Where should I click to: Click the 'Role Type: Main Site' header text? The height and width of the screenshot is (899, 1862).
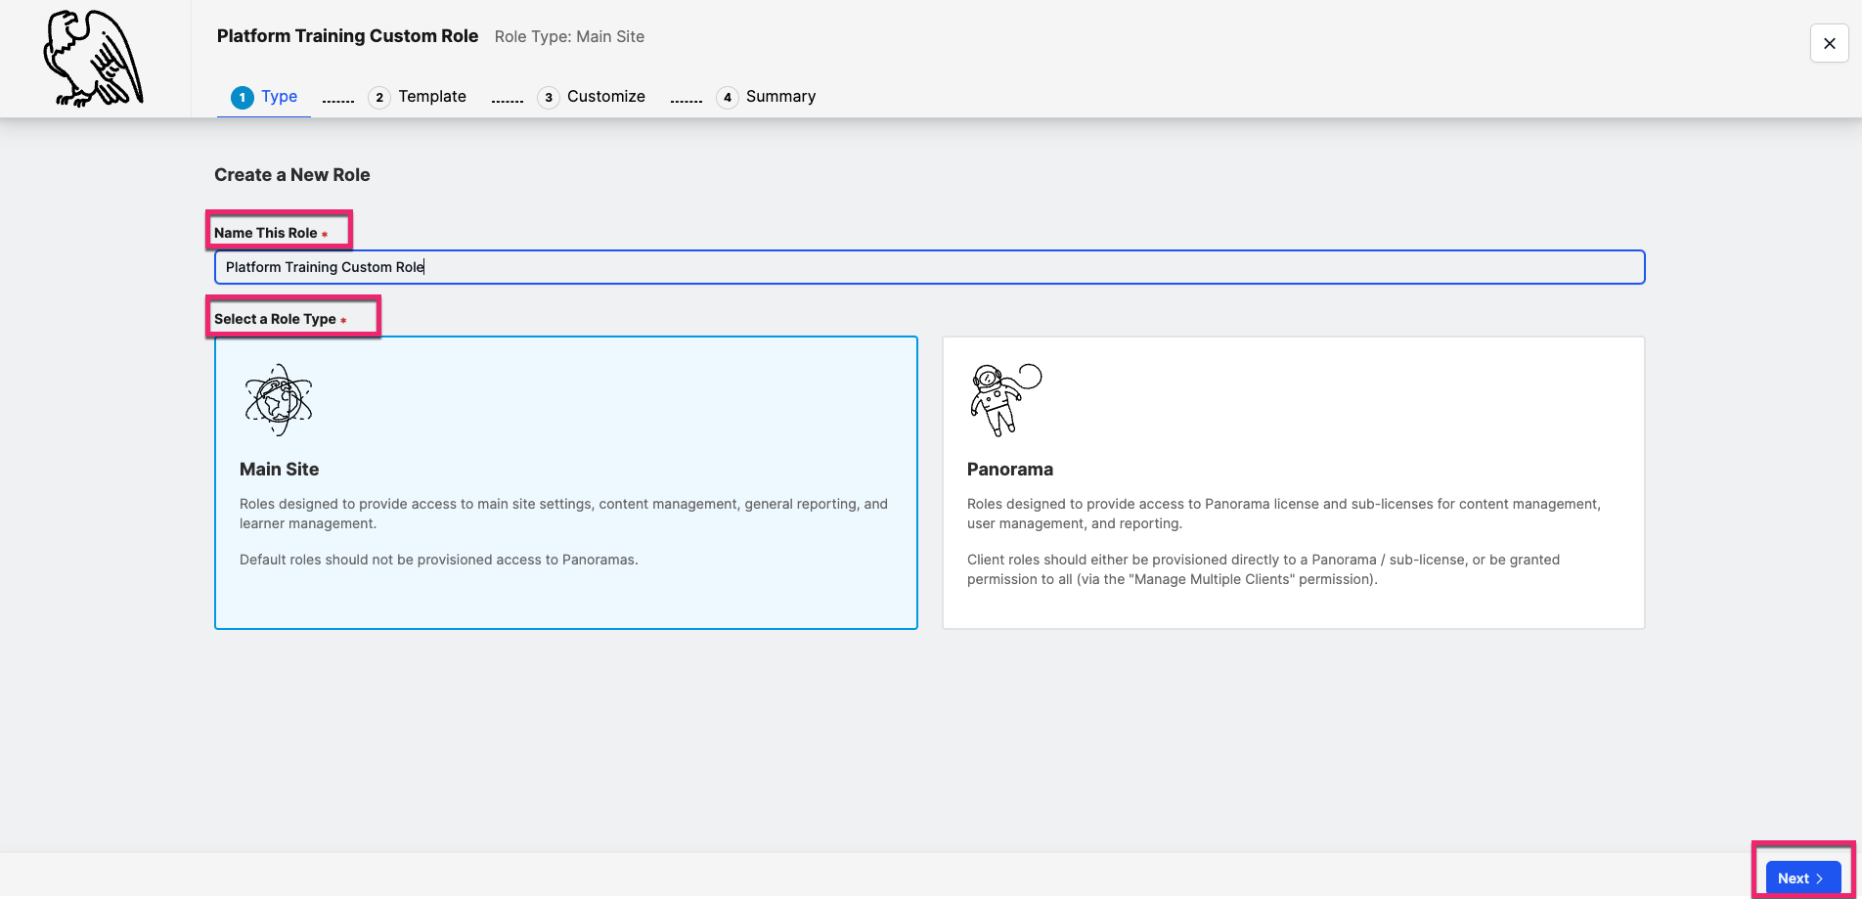coord(569,36)
